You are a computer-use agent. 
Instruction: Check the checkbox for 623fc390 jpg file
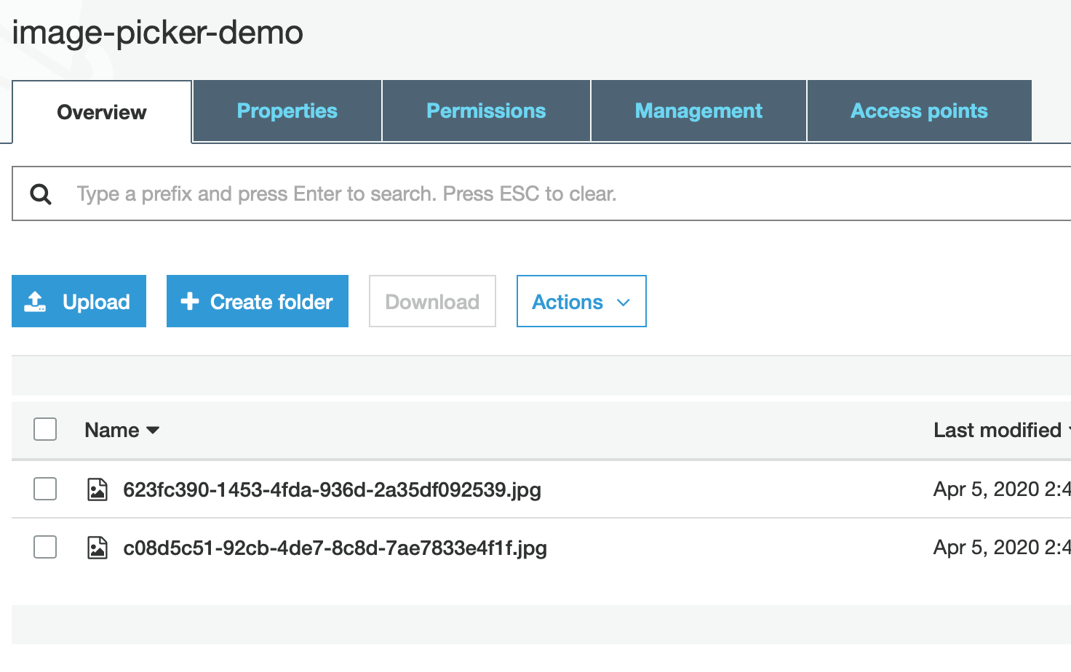[x=44, y=489]
